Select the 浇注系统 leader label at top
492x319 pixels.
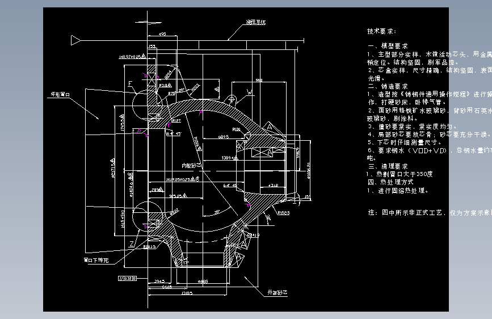(x=256, y=22)
